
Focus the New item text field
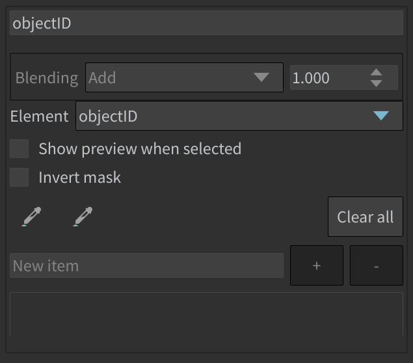(147, 265)
